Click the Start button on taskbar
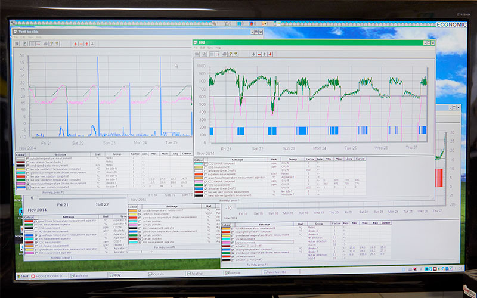The image size is (477, 298). coord(23,276)
